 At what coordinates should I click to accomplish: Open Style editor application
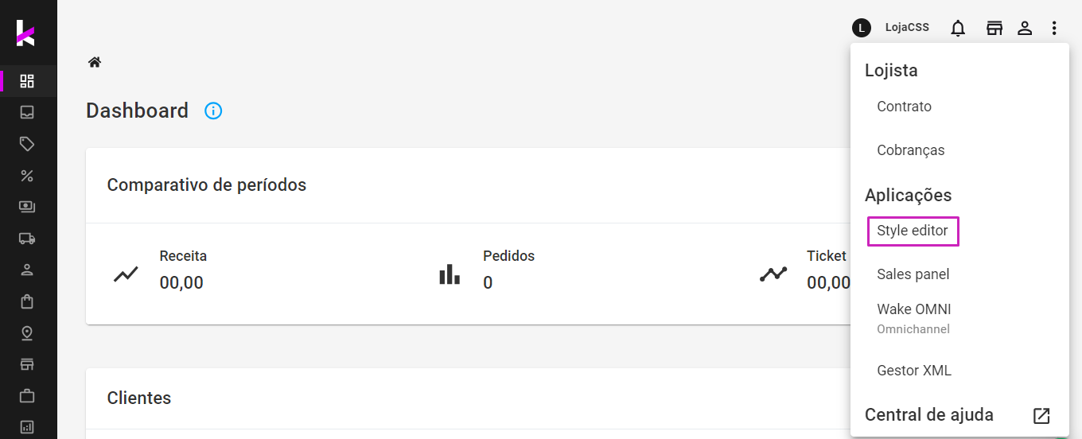pos(913,231)
